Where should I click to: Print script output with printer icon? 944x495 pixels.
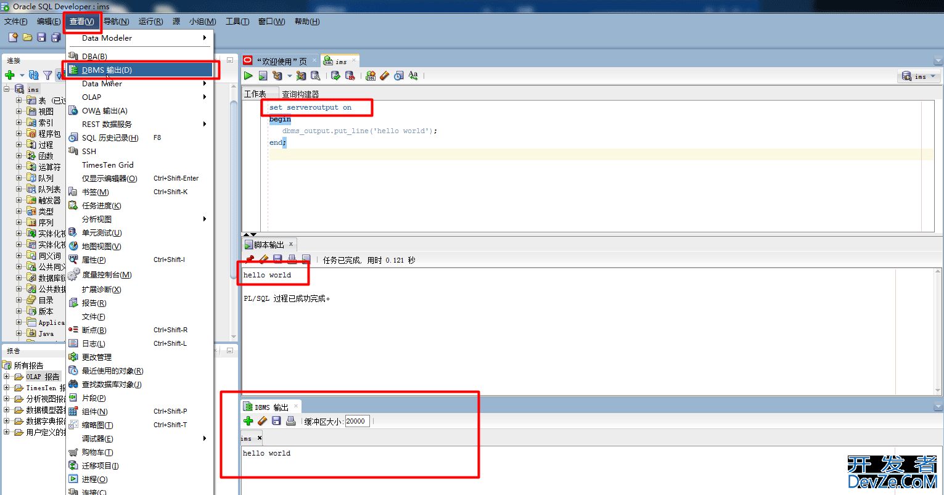[292, 260]
